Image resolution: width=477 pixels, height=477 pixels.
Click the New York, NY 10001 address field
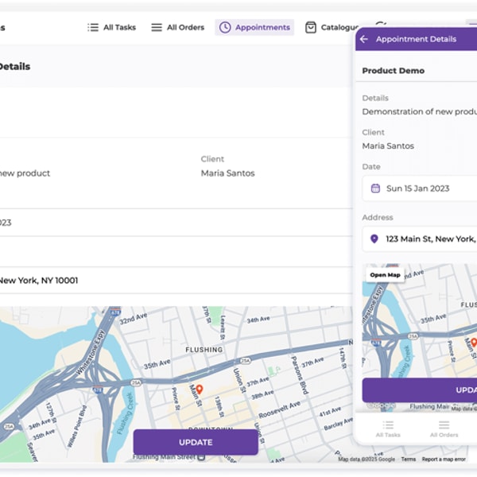[x=176, y=280]
